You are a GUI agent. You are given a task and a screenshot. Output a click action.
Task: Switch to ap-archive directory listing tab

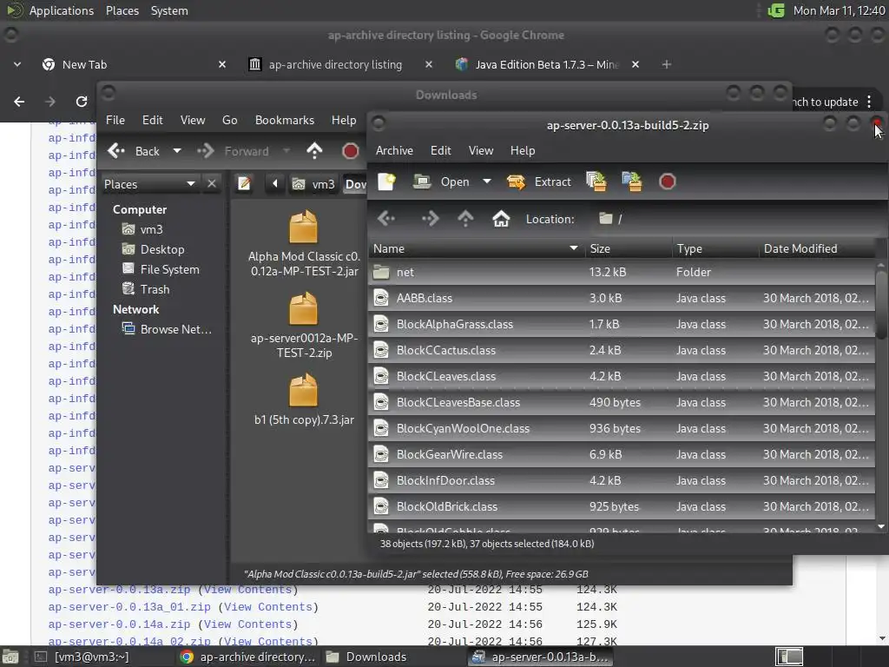[x=336, y=64]
